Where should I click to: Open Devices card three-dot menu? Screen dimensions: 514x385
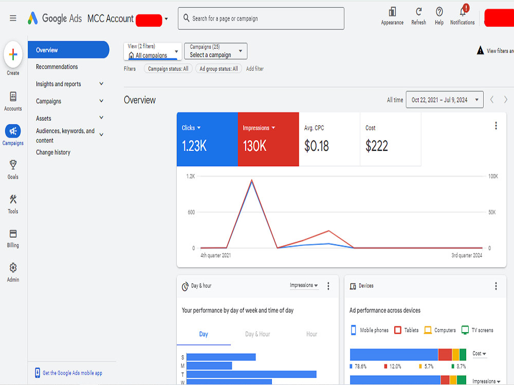(x=496, y=286)
